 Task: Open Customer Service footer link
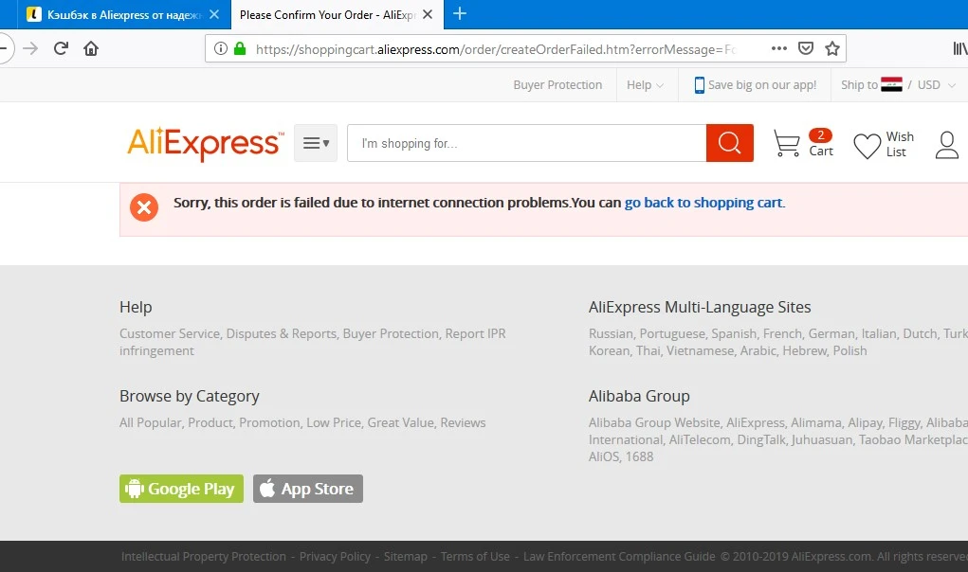tap(169, 333)
